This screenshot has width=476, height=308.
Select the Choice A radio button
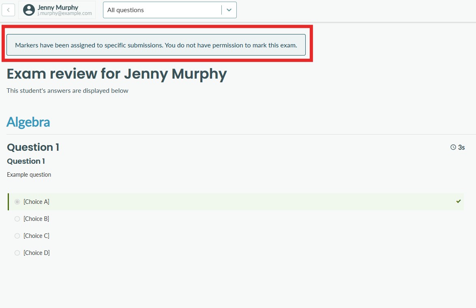[x=17, y=202]
